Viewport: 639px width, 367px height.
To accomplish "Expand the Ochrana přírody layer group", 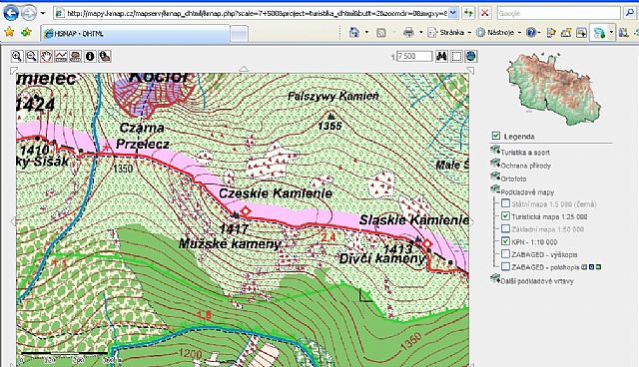I will pos(495,165).
